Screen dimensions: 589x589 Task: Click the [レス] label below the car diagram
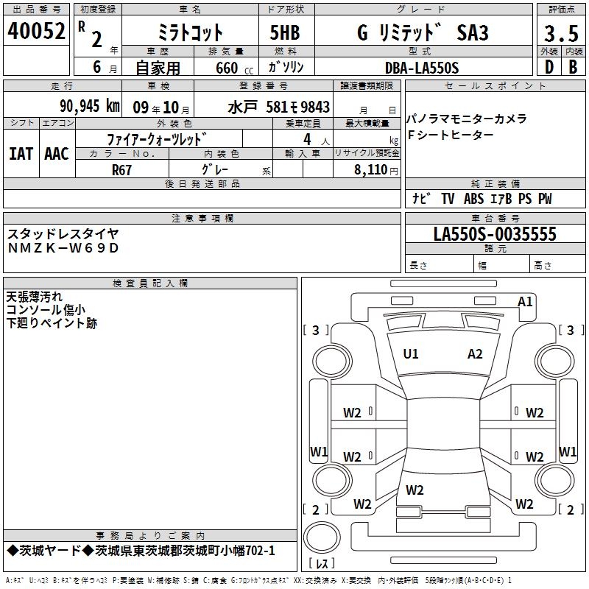click(320, 564)
